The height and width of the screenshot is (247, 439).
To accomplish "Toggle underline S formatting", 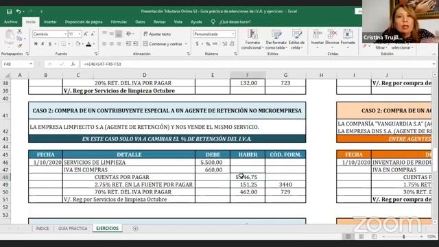I will [x=50, y=44].
